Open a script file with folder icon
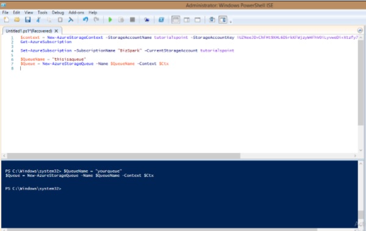 tap(17, 20)
